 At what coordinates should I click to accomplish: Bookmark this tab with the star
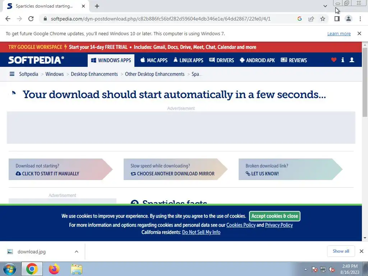(323, 19)
